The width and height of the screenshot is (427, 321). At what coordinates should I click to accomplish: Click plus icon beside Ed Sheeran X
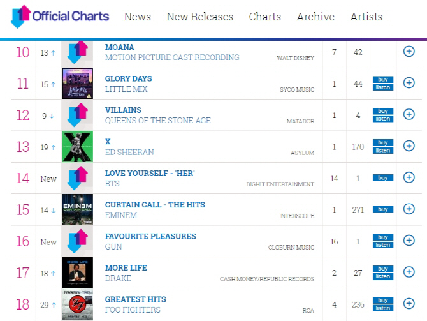pos(409,146)
